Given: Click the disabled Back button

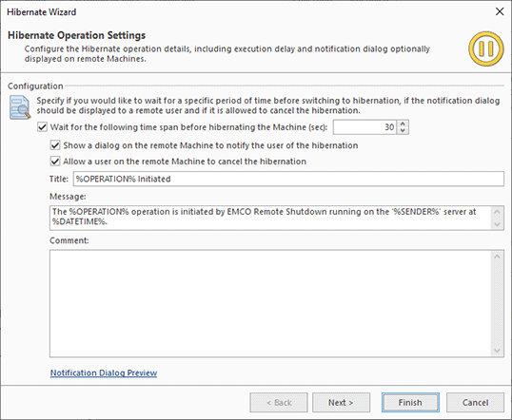Looking at the screenshot, I should click(279, 402).
